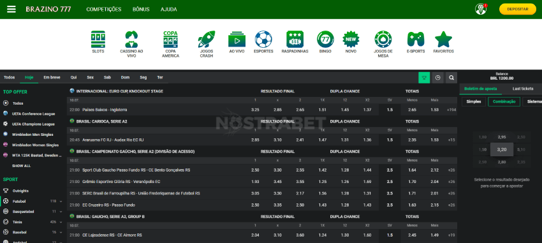542x243 pixels.
Task: Click the search magnifier icon
Action: click(x=451, y=78)
